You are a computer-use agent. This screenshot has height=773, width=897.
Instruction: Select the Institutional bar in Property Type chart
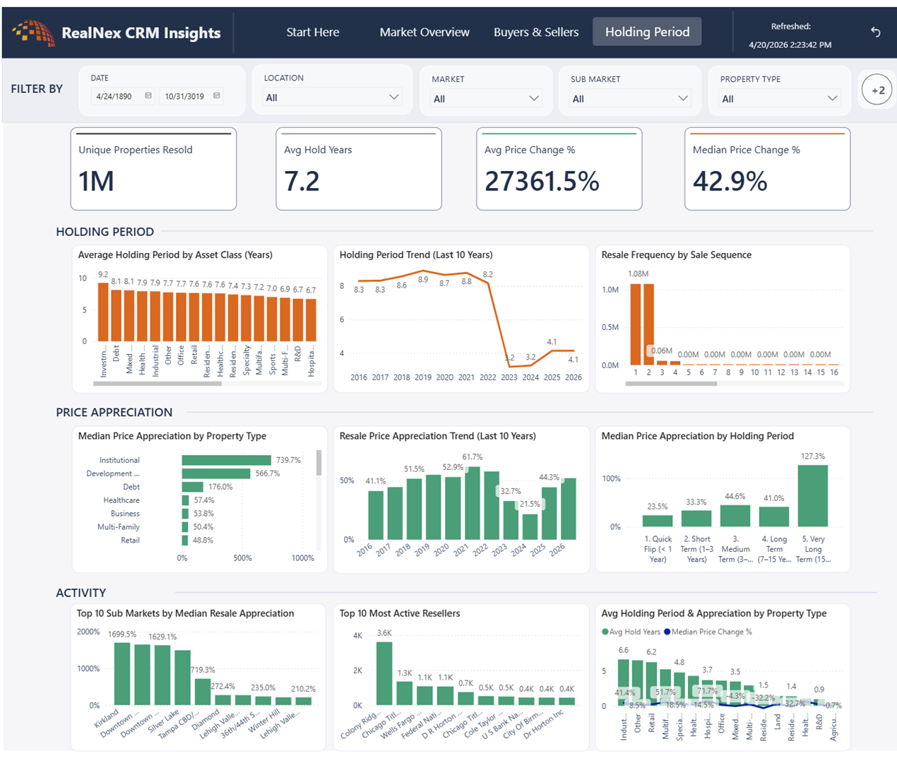226,460
